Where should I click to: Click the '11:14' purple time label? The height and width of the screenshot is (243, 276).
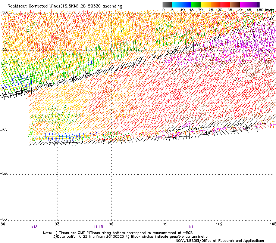pos(191,227)
